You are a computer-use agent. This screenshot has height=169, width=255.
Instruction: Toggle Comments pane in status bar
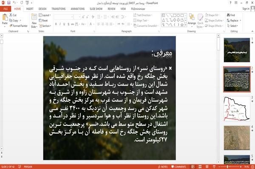click(x=178, y=167)
